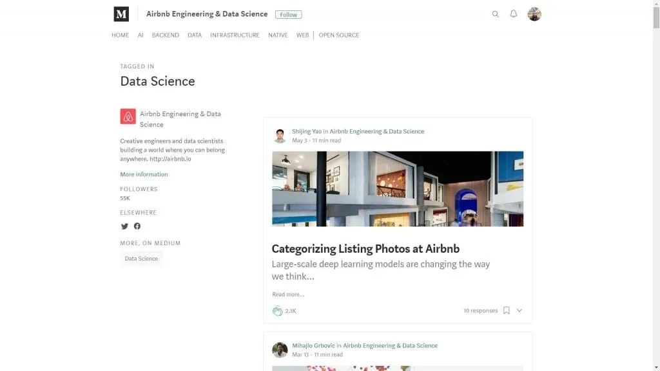Toggle Follow for Airbnb Engineering publication
Viewport: 660px width, 371px height.
point(288,14)
